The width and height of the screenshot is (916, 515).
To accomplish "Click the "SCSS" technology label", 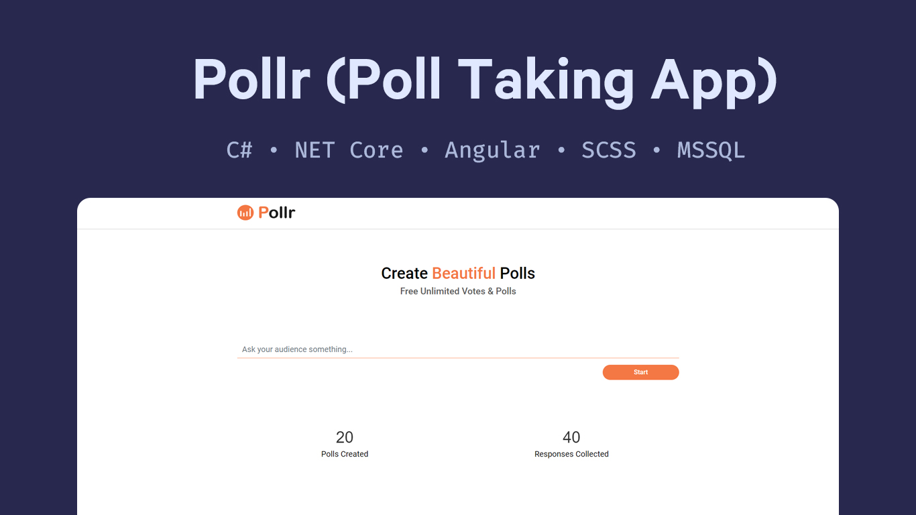I will 609,150.
